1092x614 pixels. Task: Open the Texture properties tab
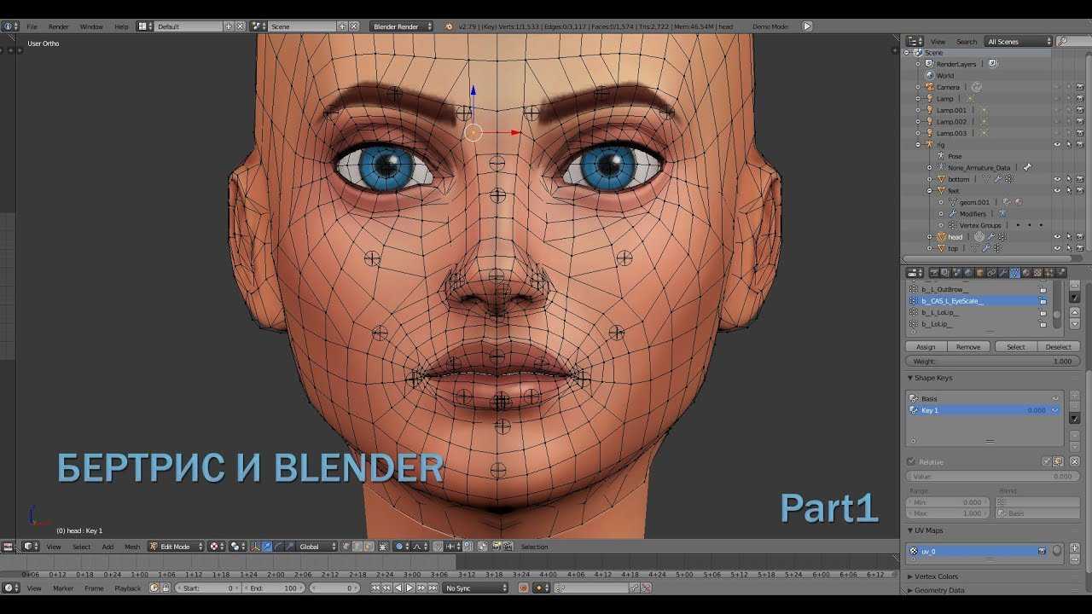(1037, 273)
